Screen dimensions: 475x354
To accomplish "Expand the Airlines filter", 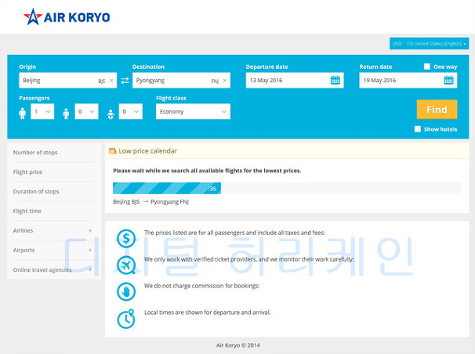I will 53,230.
